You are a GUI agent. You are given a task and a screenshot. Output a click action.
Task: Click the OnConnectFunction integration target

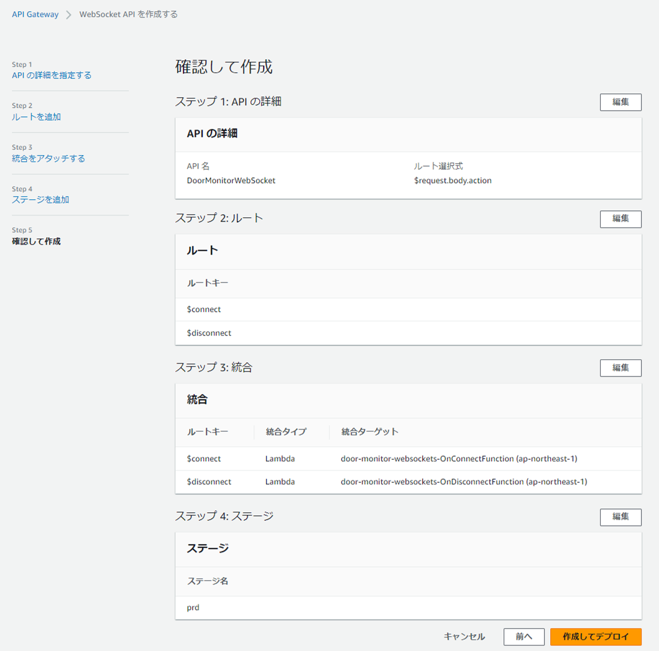[x=458, y=459]
